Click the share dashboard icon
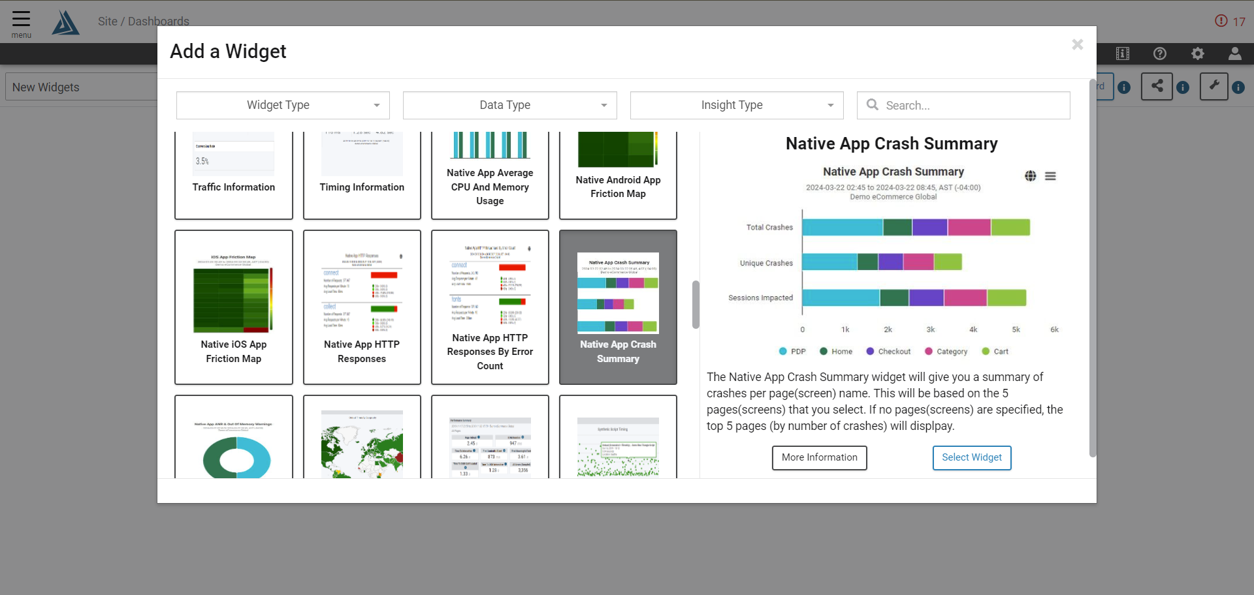 (1157, 86)
